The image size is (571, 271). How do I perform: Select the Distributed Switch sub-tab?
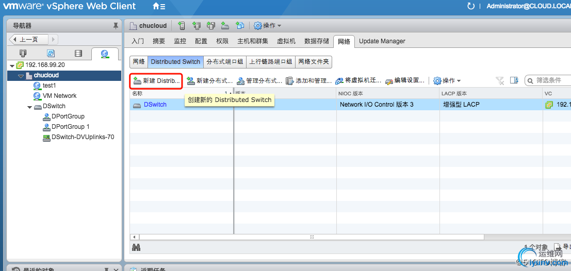[175, 62]
